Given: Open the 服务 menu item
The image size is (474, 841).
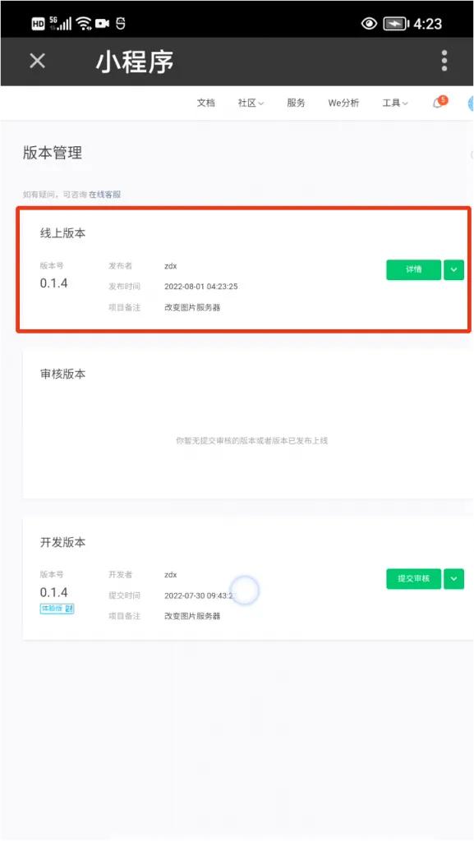Looking at the screenshot, I should pyautogui.click(x=295, y=103).
